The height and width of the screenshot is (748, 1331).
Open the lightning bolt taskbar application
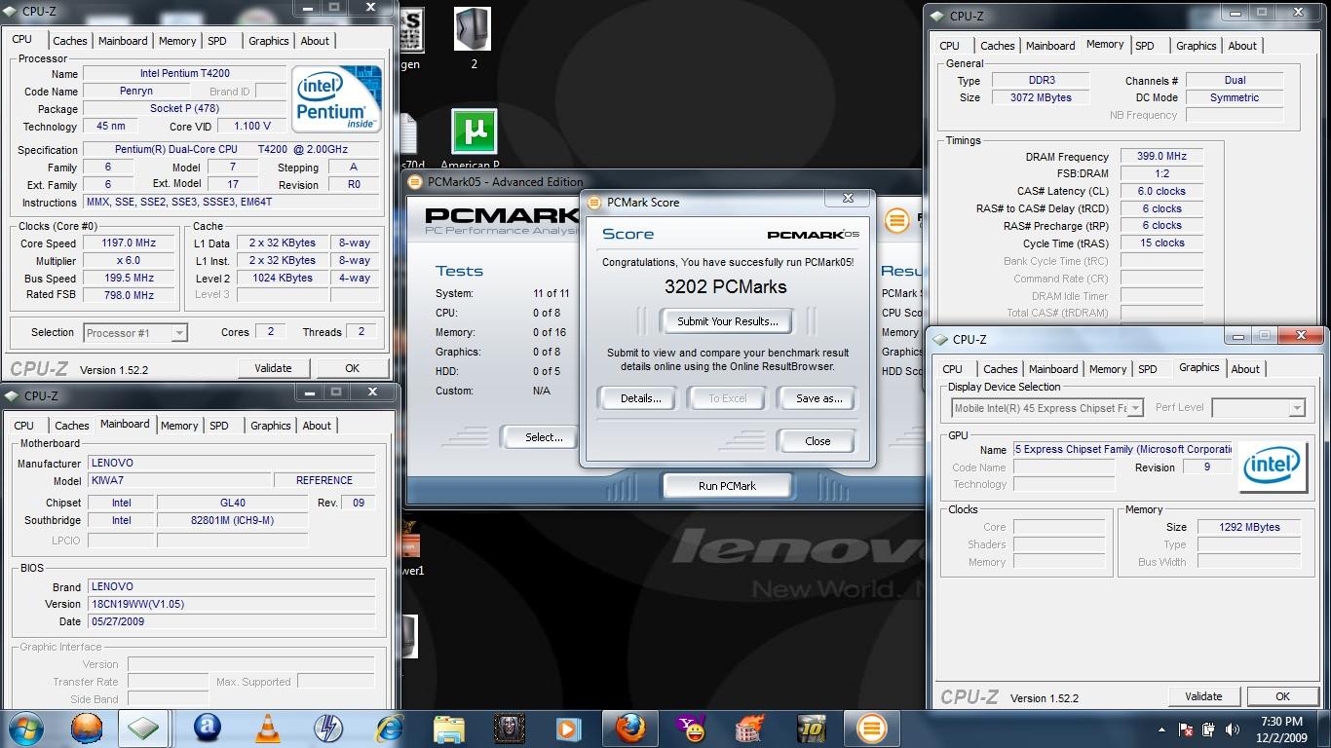[328, 728]
